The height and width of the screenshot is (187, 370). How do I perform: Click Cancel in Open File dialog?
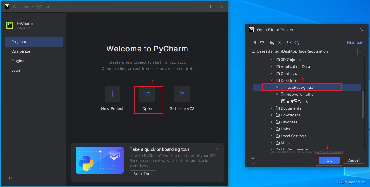click(x=353, y=160)
